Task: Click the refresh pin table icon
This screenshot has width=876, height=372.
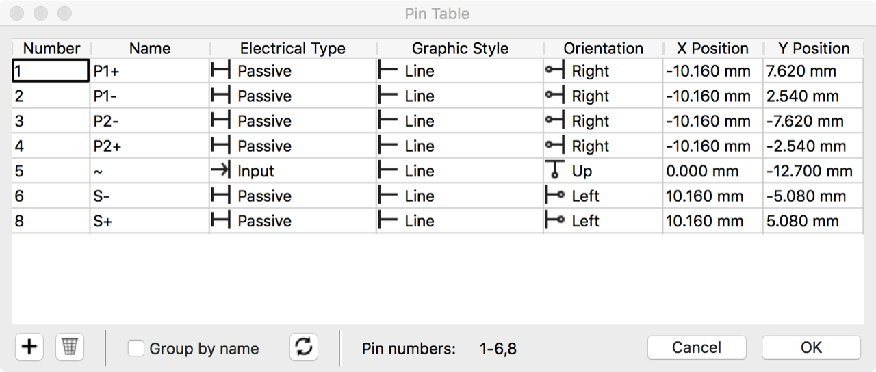Action: [x=304, y=347]
